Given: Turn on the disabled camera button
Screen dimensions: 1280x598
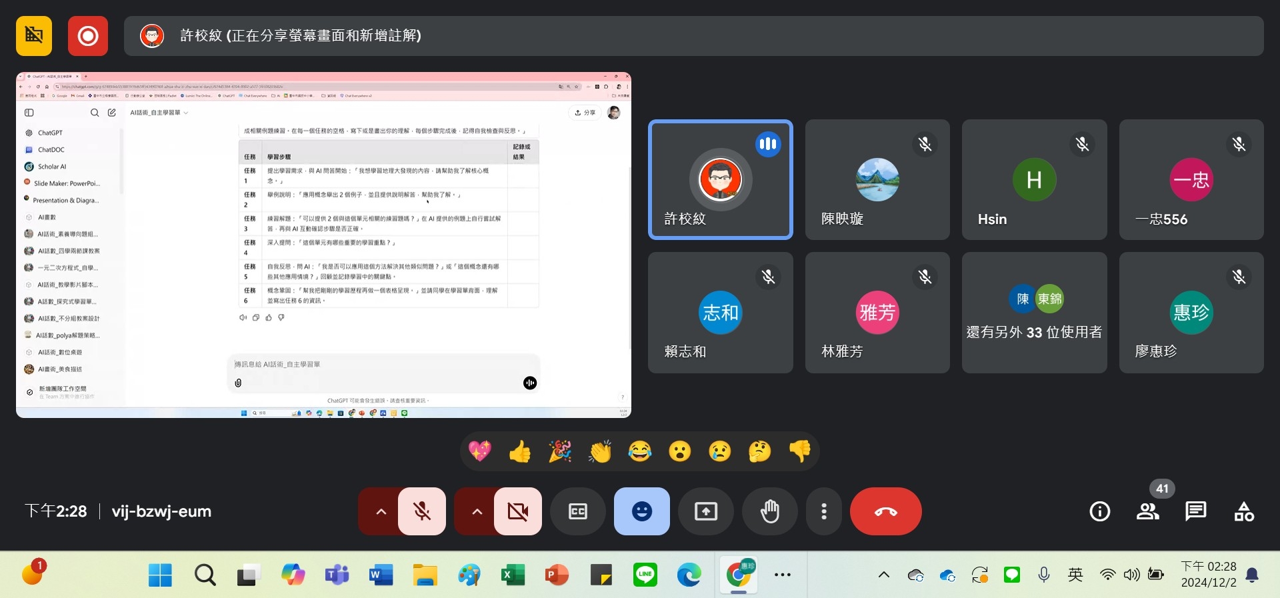Looking at the screenshot, I should [518, 511].
